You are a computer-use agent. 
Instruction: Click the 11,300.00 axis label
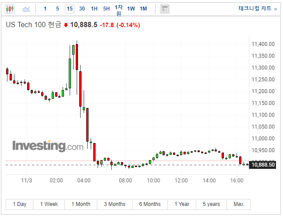point(263,68)
